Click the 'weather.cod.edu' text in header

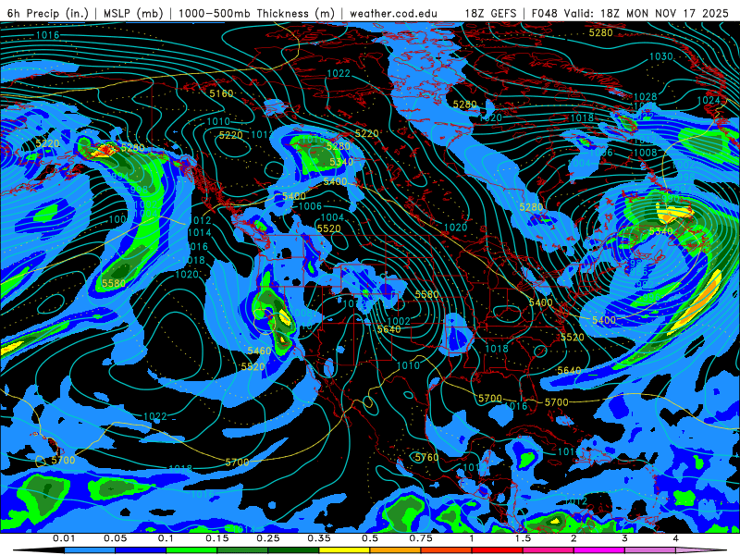point(394,13)
